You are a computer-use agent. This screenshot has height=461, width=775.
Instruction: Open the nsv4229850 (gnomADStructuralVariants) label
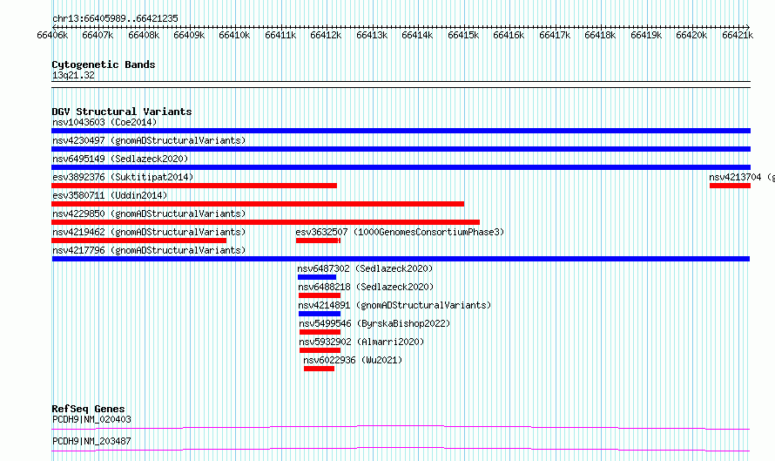pyautogui.click(x=149, y=214)
